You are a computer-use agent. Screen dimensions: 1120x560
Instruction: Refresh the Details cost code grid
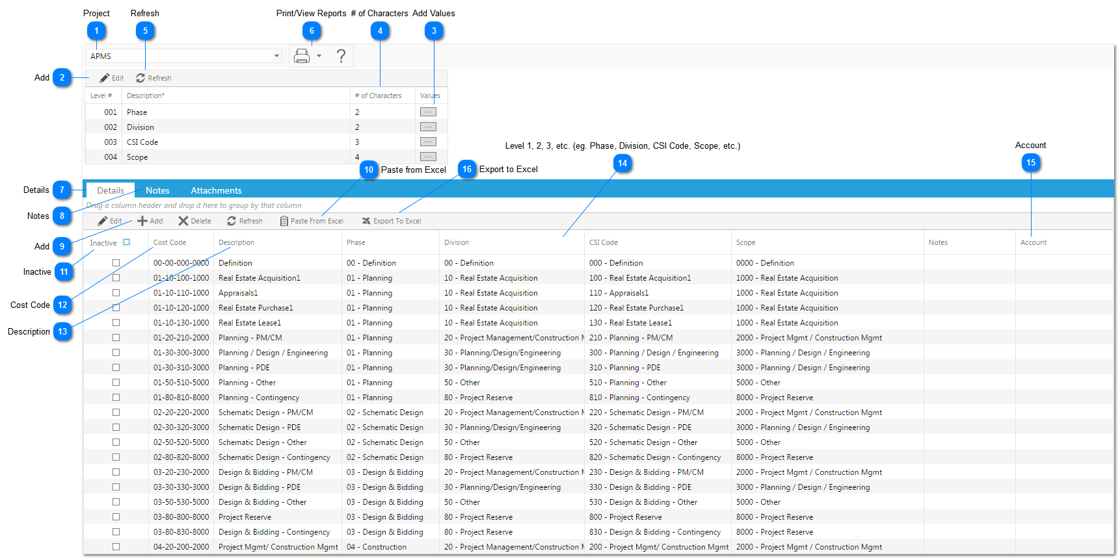tap(245, 221)
